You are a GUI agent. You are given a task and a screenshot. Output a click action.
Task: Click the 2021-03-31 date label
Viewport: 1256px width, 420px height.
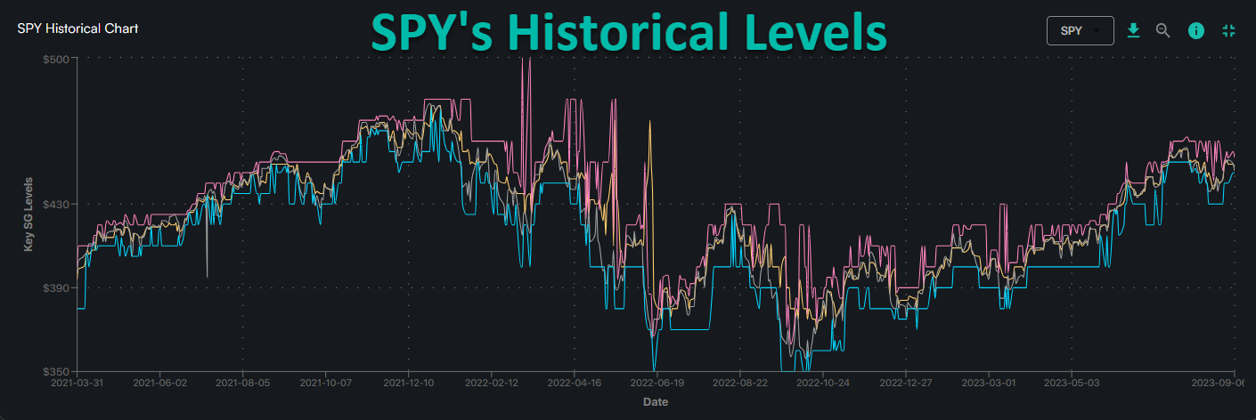(x=77, y=384)
